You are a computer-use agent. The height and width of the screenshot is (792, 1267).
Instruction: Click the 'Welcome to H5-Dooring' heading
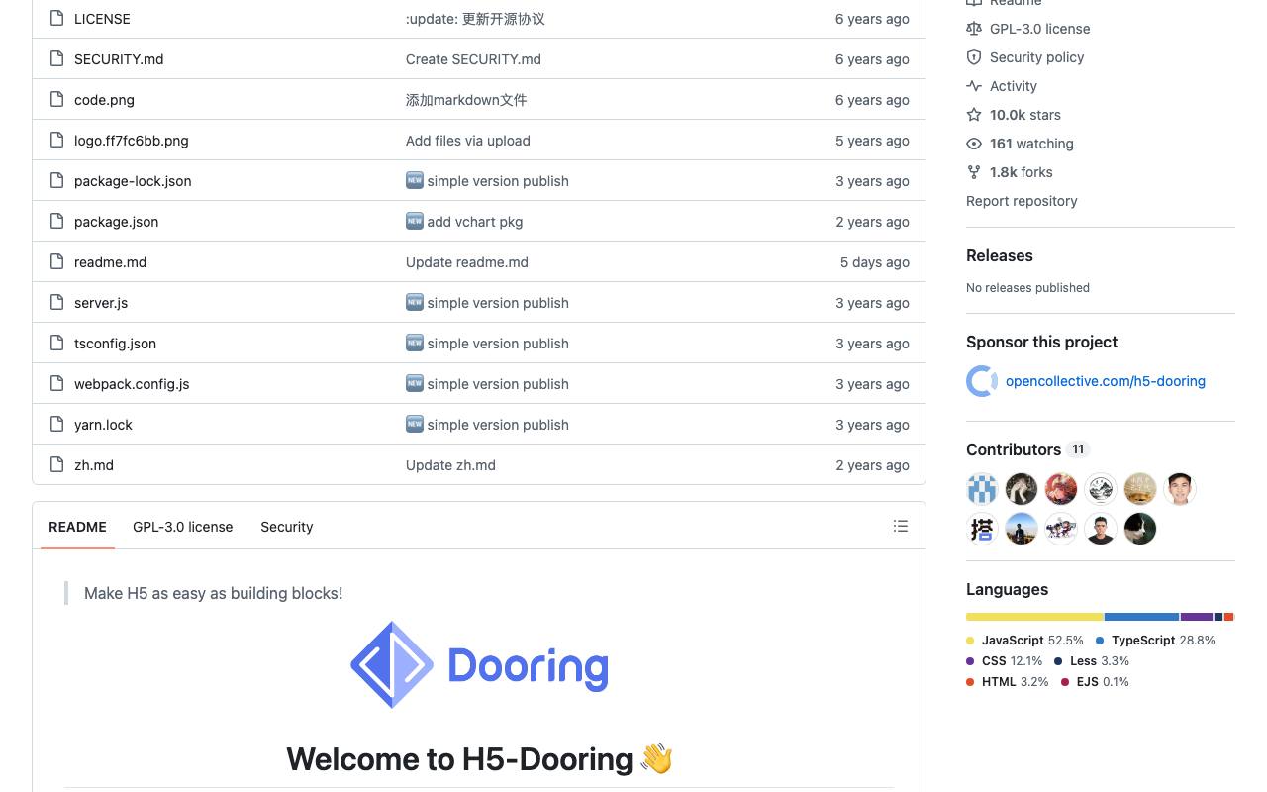tap(479, 759)
